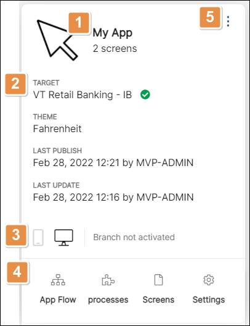Click the Fahrenheit theme value
The image size is (250, 326).
[x=57, y=128]
